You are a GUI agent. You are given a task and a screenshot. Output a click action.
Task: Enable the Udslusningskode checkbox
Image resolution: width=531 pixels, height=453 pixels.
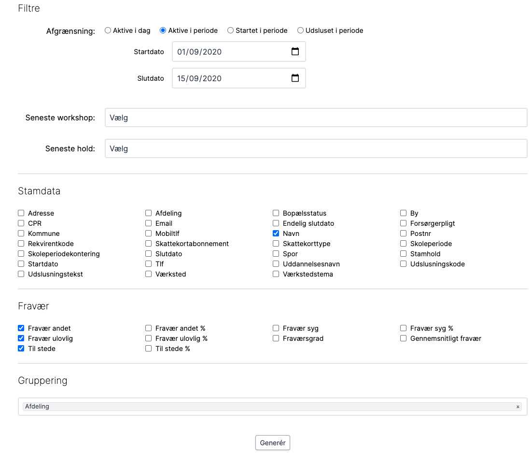click(404, 264)
